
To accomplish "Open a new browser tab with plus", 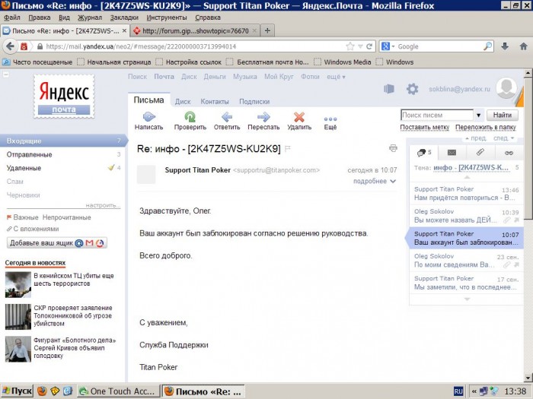I will pyautogui.click(x=267, y=30).
